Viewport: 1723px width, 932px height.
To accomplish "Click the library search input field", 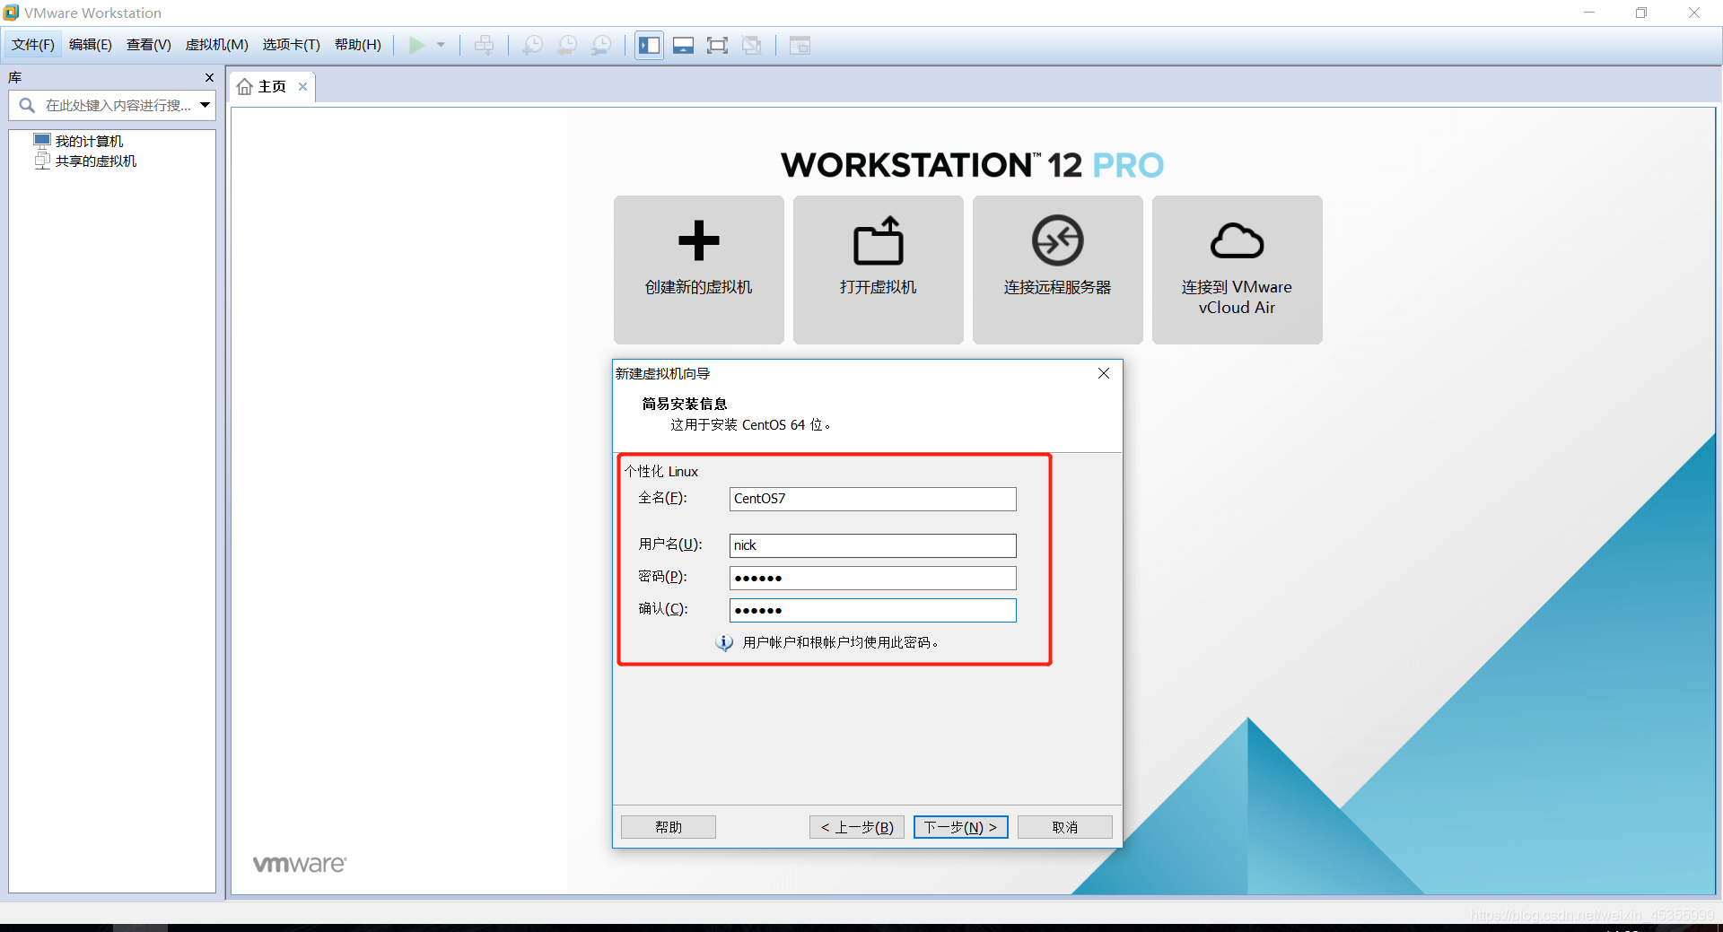I will [x=118, y=106].
